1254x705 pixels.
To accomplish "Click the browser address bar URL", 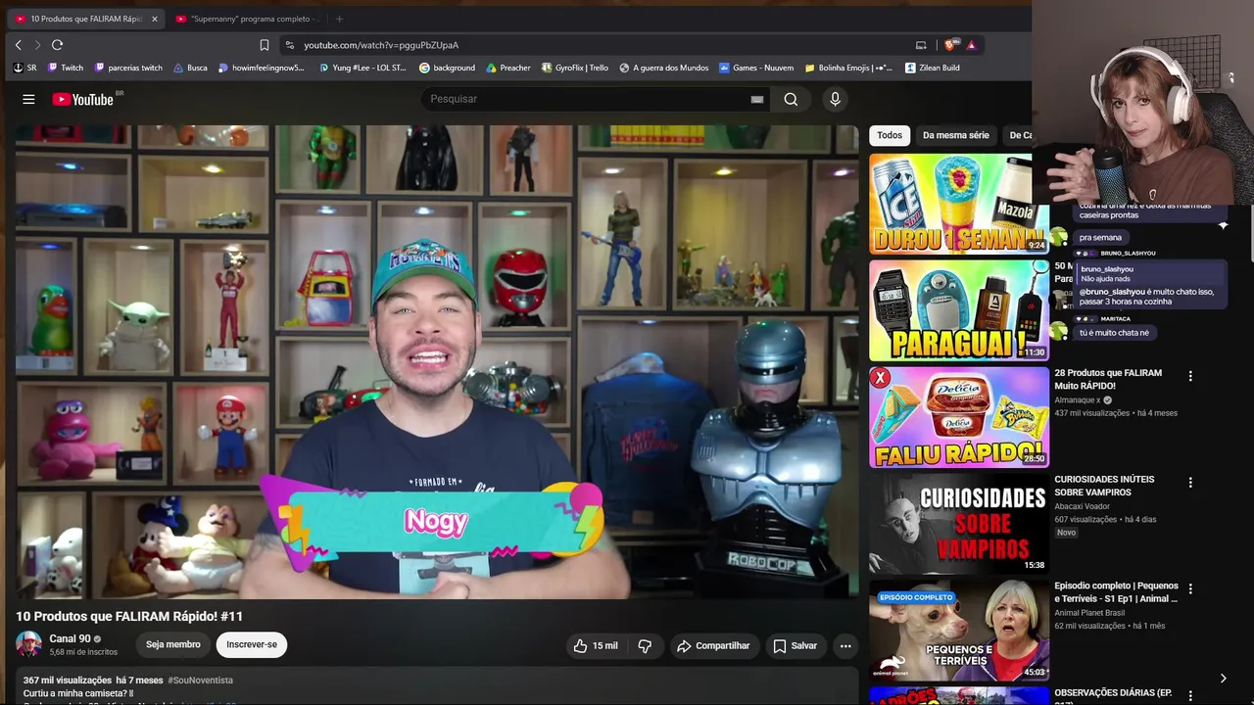I will (x=381, y=45).
